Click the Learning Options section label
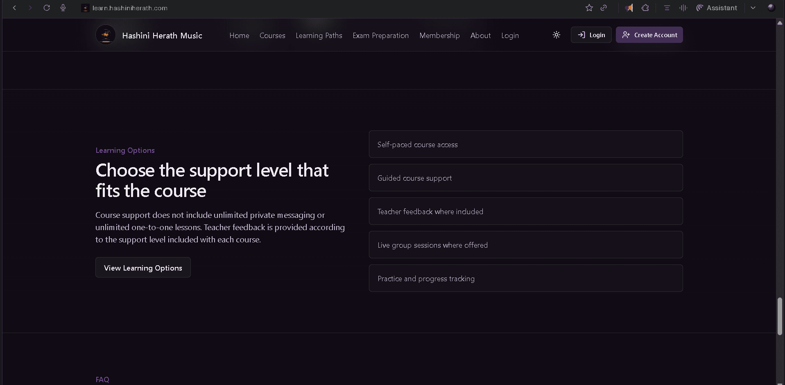Screen dimensions: 785x385 (x=125, y=150)
